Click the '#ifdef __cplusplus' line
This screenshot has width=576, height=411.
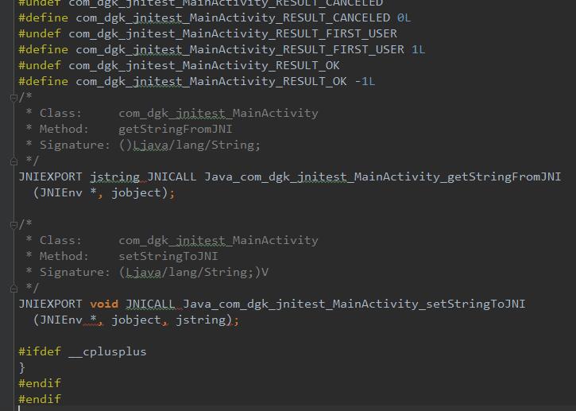pos(83,352)
